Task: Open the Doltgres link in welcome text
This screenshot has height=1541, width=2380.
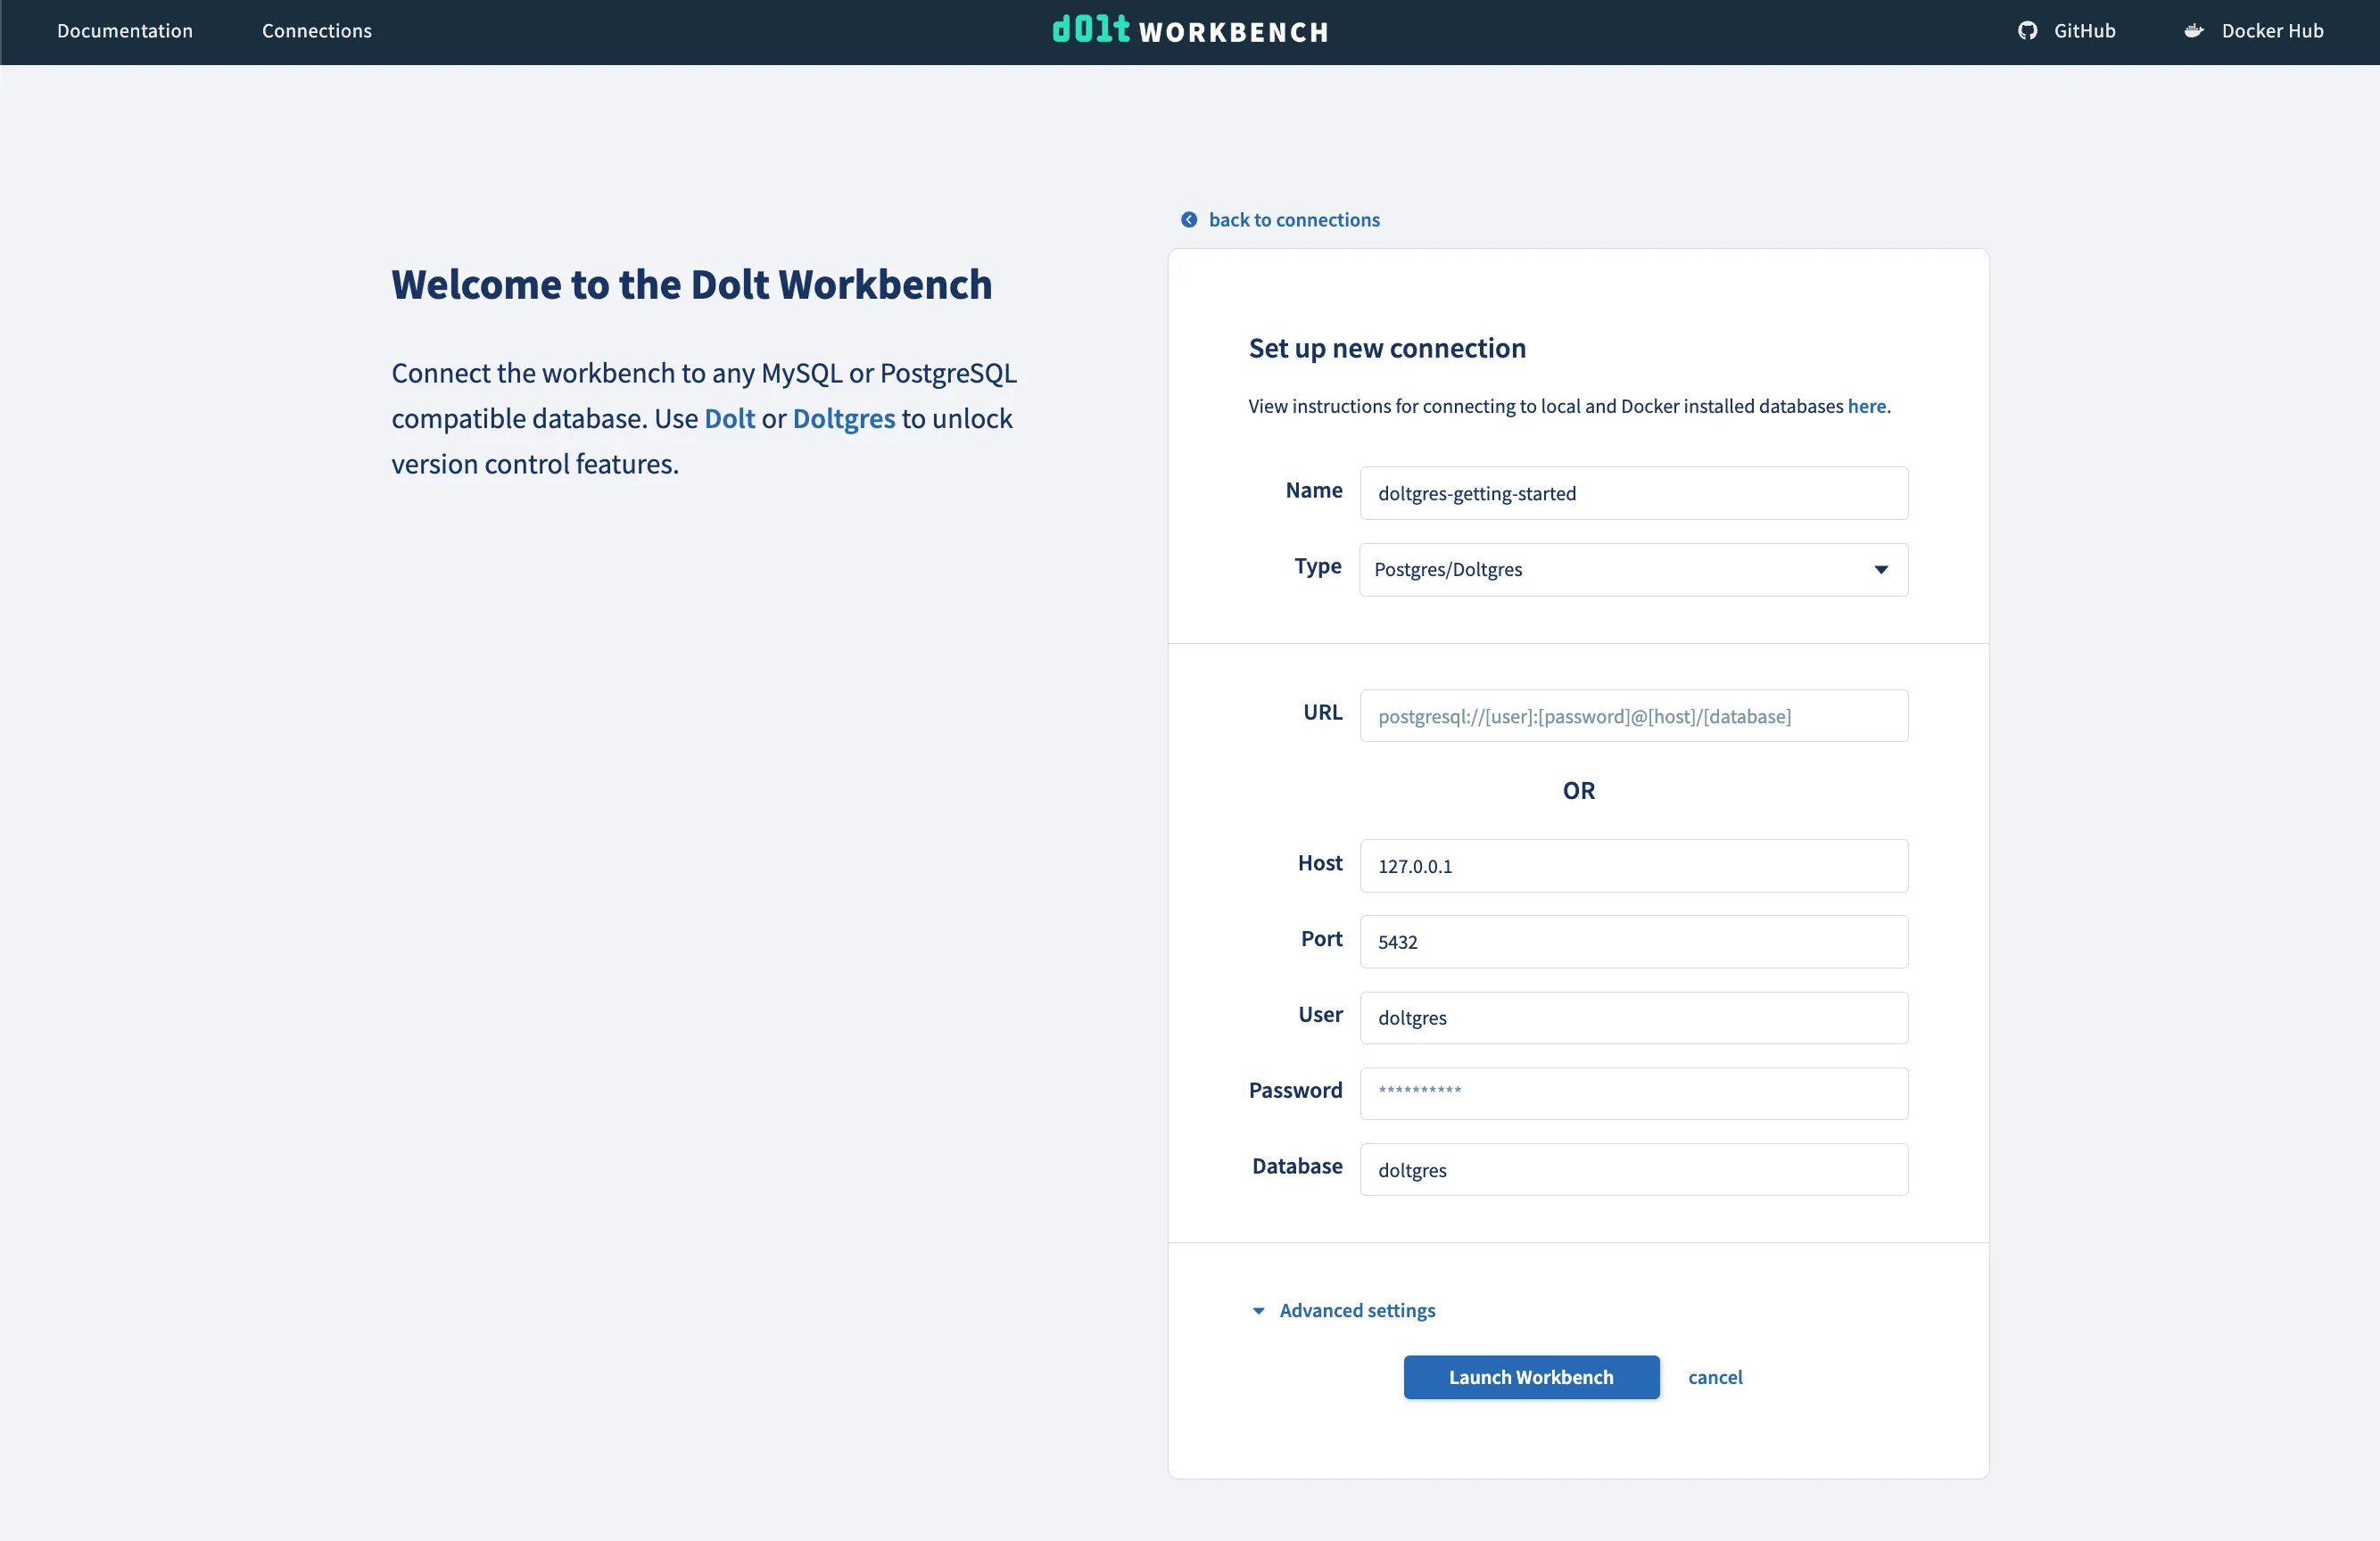Action: pos(843,419)
